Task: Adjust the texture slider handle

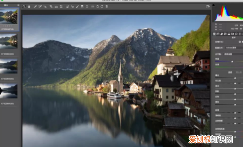Action: tap(235, 113)
